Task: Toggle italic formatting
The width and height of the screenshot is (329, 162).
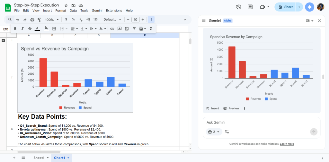Action: (x=22, y=29)
